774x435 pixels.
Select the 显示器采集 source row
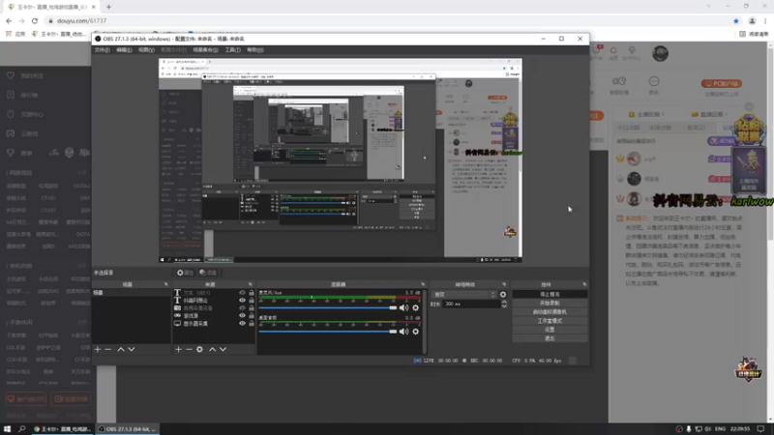(x=213, y=324)
